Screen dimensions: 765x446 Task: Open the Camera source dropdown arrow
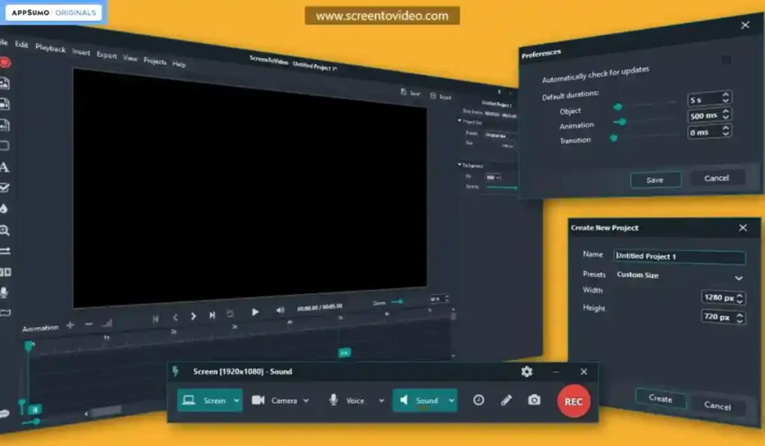306,400
